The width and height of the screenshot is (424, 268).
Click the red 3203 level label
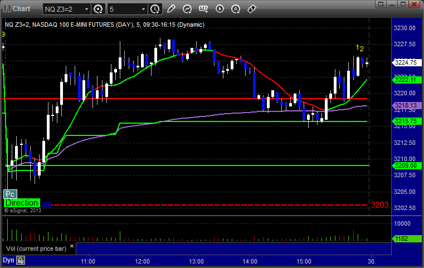[x=380, y=205]
